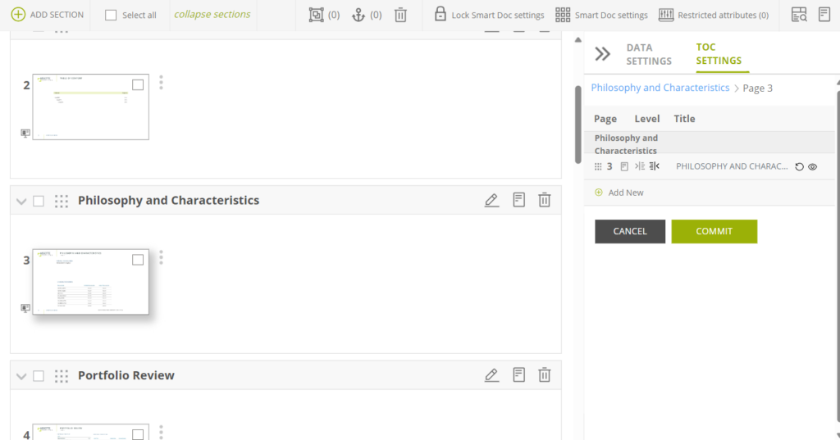Screen dimensions: 840x440
Task: Click the search preview icon in toolbar
Action: point(799,15)
